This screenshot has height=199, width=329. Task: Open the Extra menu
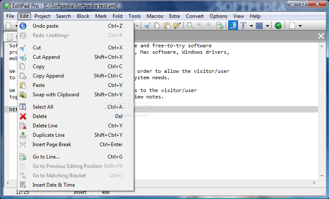pyautogui.click(x=174, y=16)
